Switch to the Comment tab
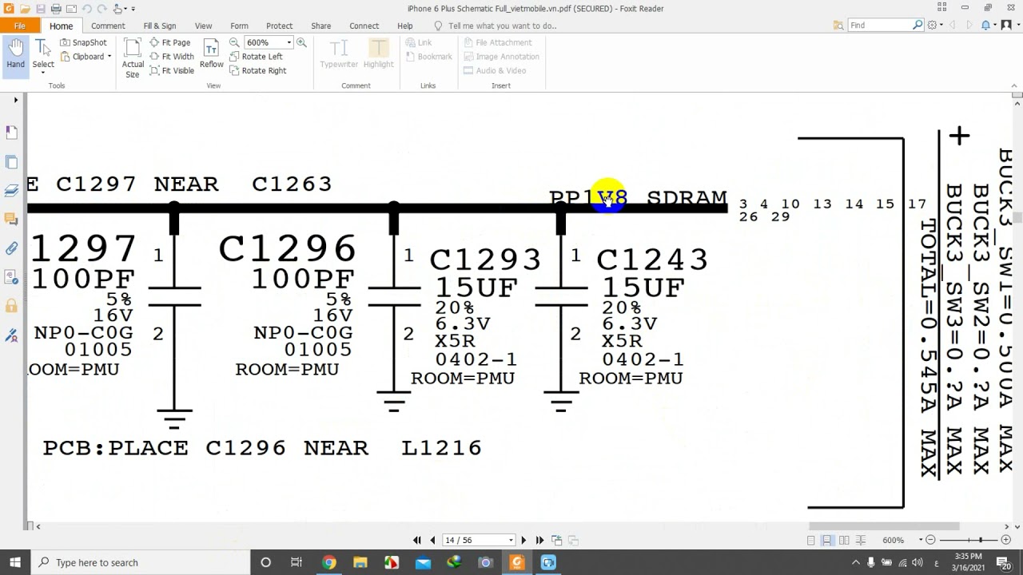Viewport: 1023px width, 575px height. (x=108, y=26)
